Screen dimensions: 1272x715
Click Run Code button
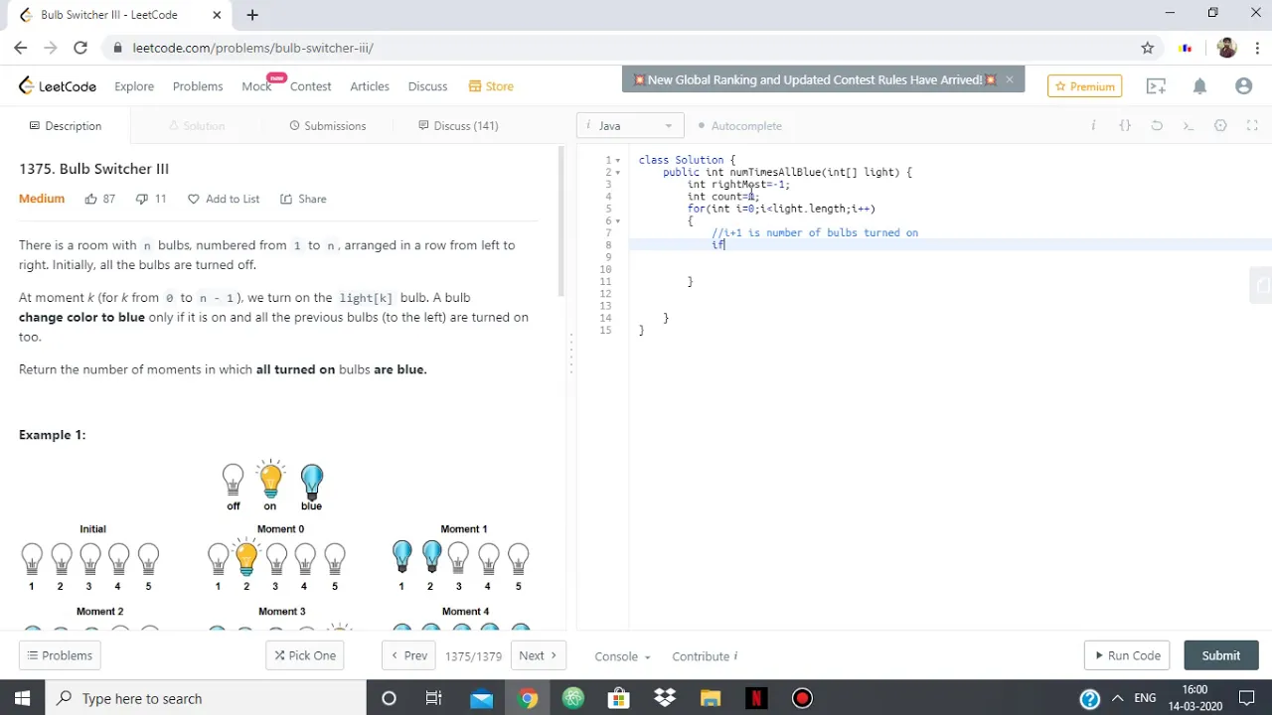pos(1127,655)
